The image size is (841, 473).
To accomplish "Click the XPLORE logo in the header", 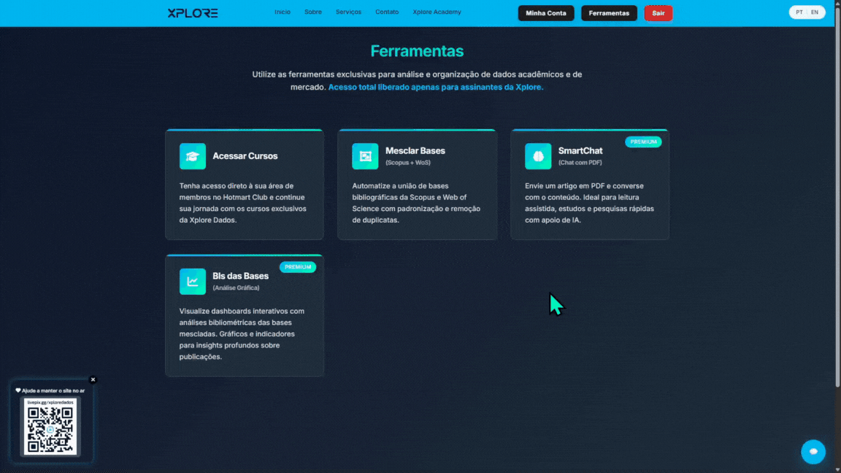I will coord(191,12).
